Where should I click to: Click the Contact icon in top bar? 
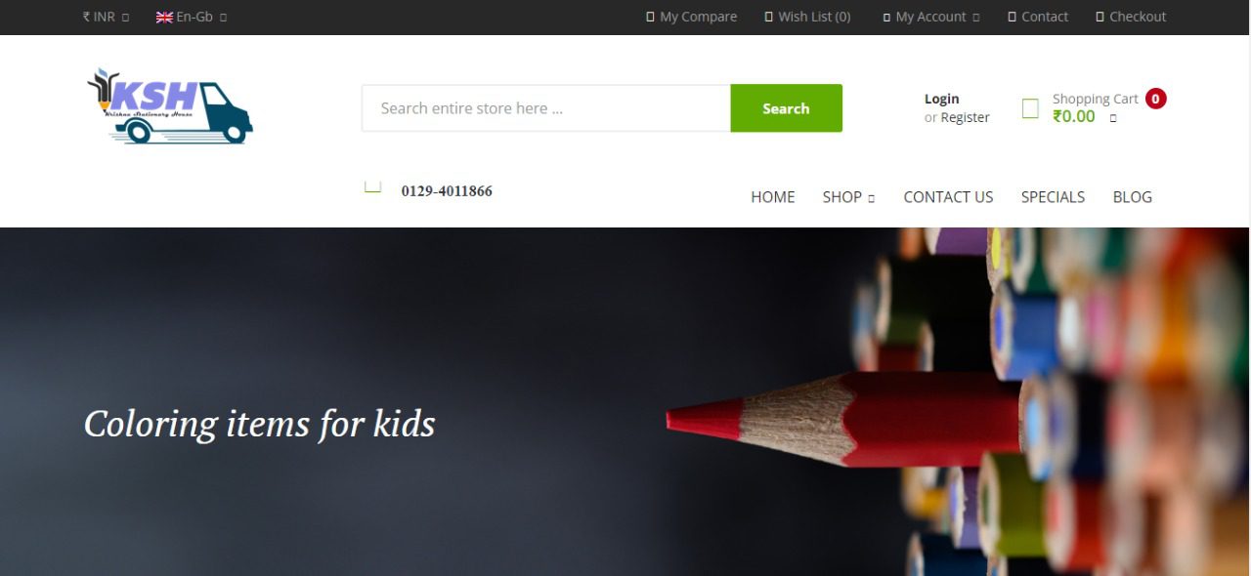click(x=1012, y=17)
